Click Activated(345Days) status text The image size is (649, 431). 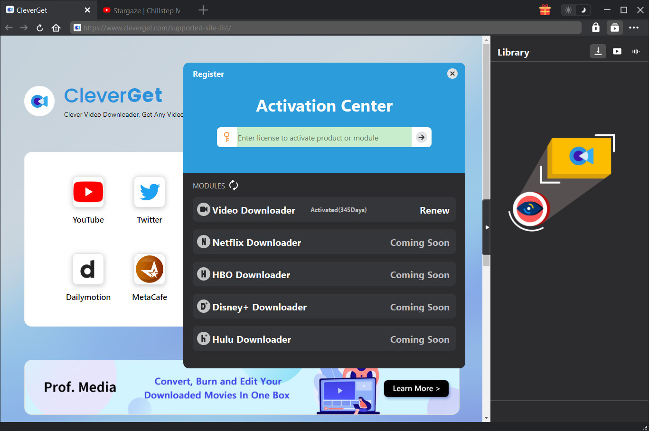pos(339,210)
